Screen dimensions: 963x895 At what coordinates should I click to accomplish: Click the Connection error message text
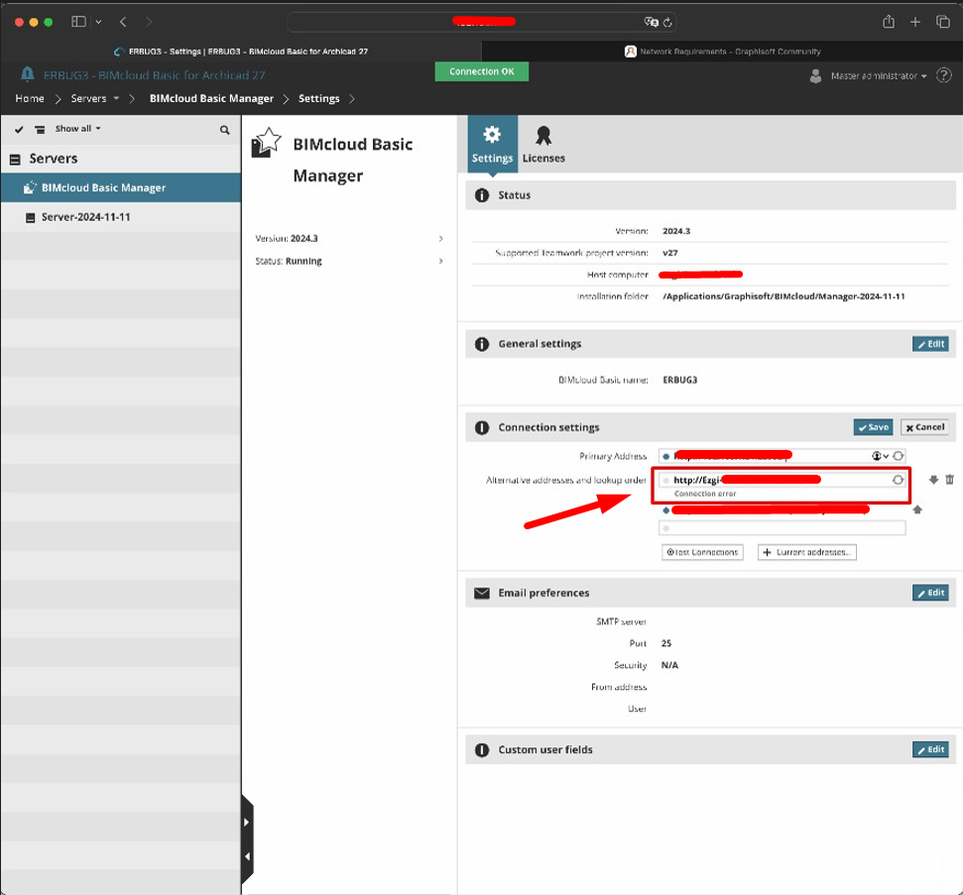click(705, 494)
